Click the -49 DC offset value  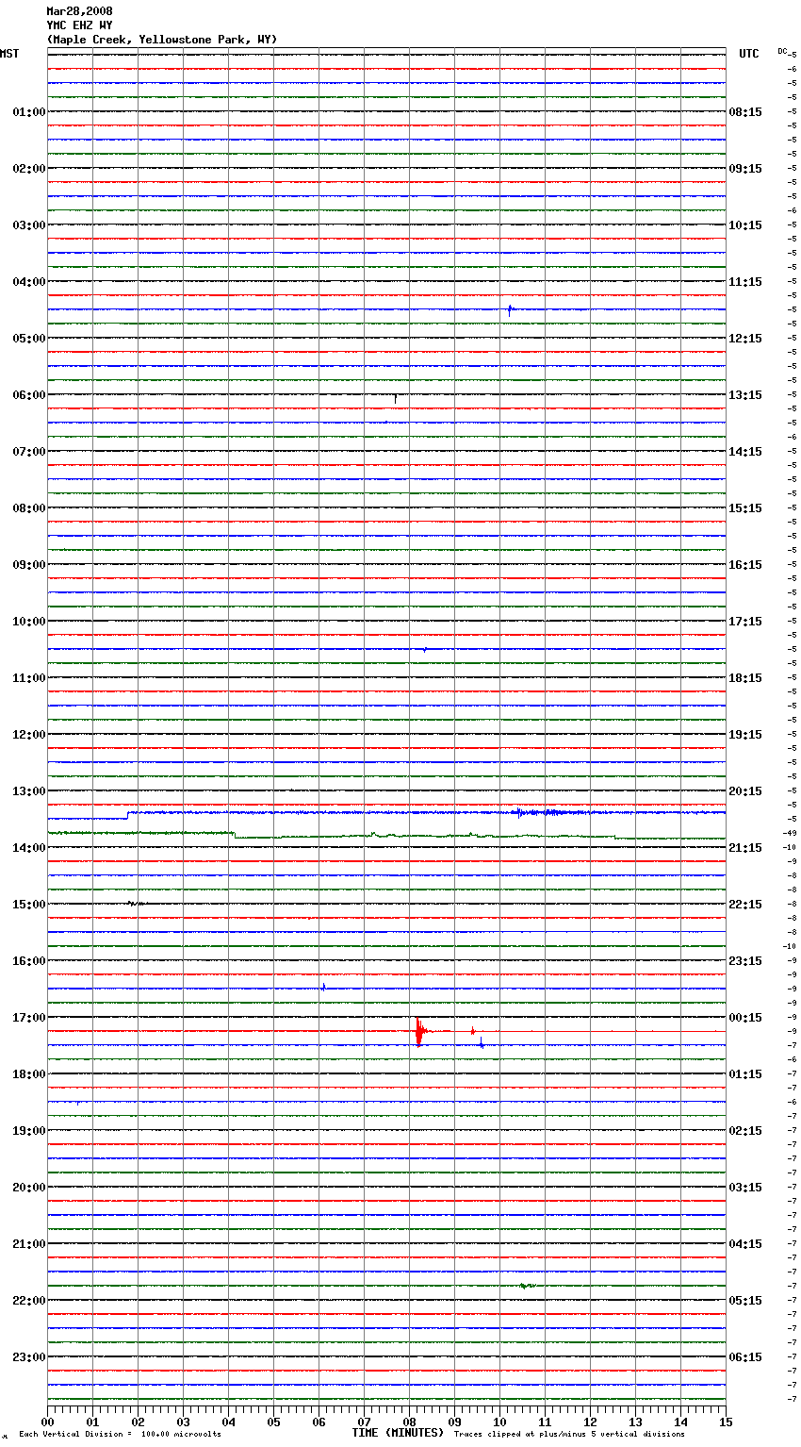click(790, 833)
